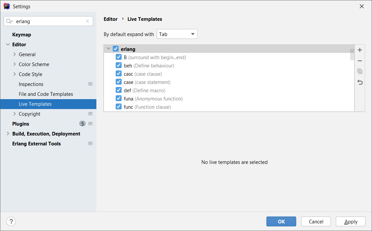Collapse the erlang template group
The image size is (372, 231).
point(108,49)
